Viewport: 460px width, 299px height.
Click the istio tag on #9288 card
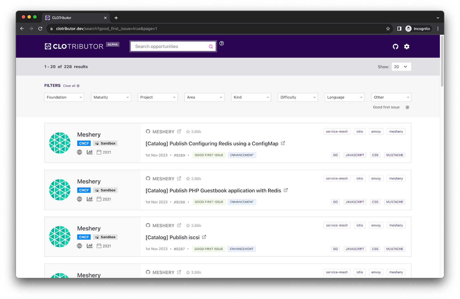[360, 178]
